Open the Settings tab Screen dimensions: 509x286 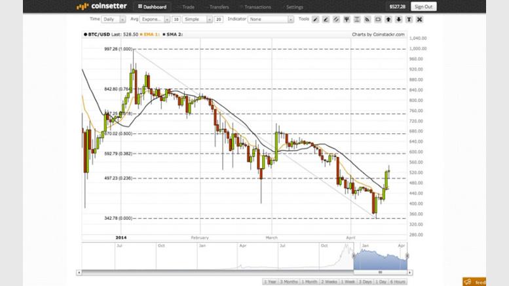tap(294, 7)
